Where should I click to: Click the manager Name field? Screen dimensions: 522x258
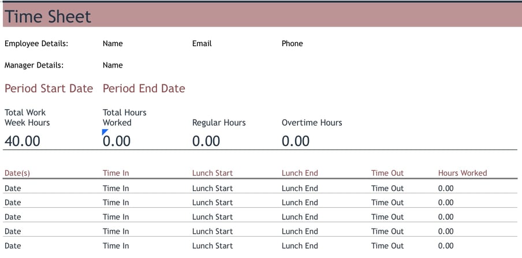click(x=113, y=65)
